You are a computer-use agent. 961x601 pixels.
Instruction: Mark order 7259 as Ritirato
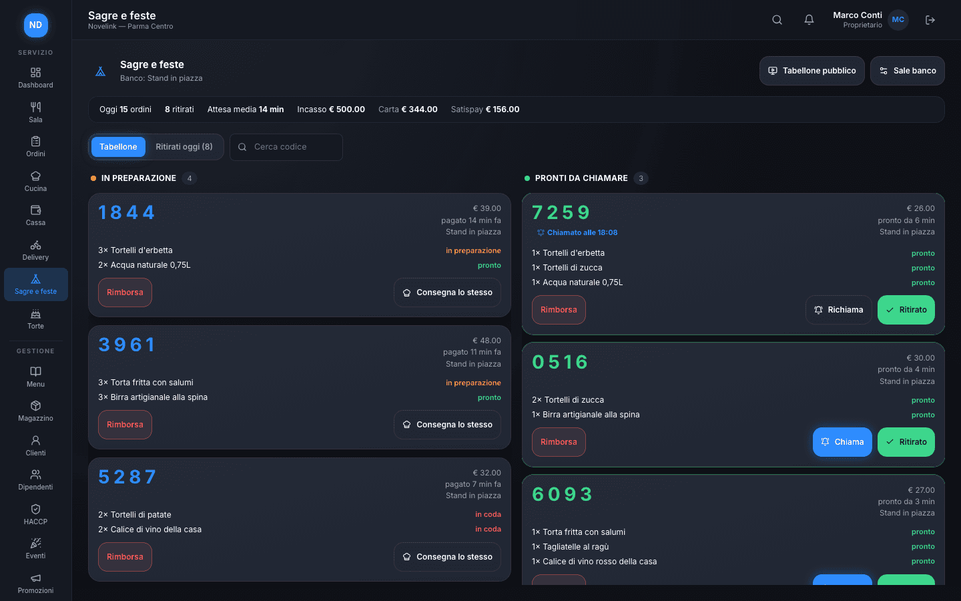point(906,310)
